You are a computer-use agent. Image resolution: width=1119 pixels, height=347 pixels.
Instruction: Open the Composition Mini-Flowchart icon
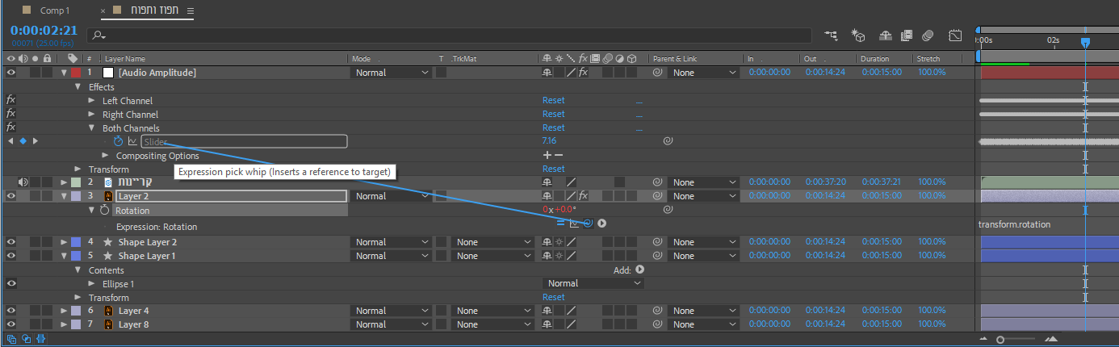pyautogui.click(x=831, y=36)
